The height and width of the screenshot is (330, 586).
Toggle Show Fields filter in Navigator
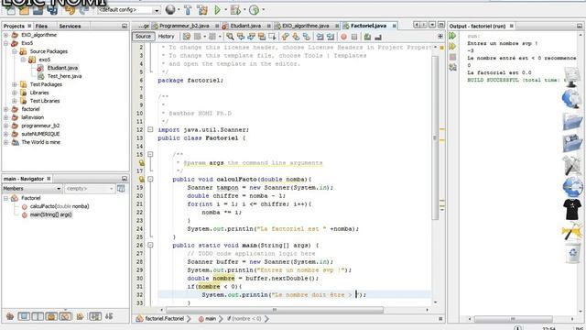[x=24, y=316]
